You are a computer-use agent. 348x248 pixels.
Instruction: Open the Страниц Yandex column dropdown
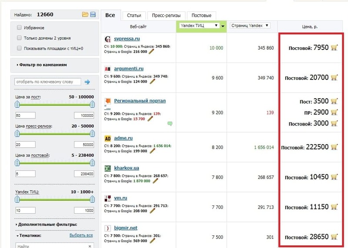coord(266,26)
